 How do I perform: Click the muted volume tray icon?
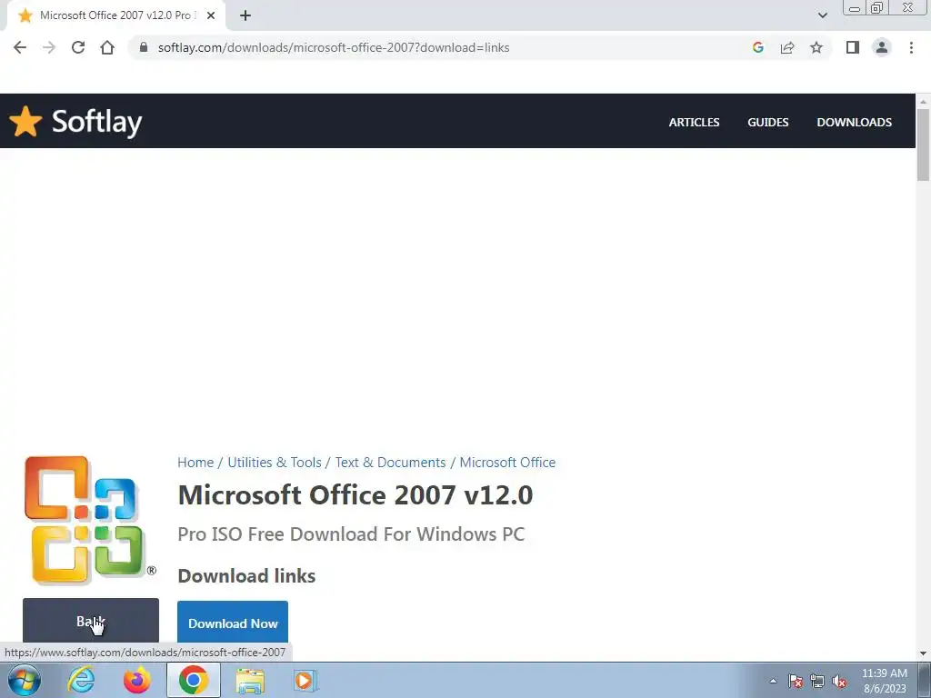coord(839,681)
